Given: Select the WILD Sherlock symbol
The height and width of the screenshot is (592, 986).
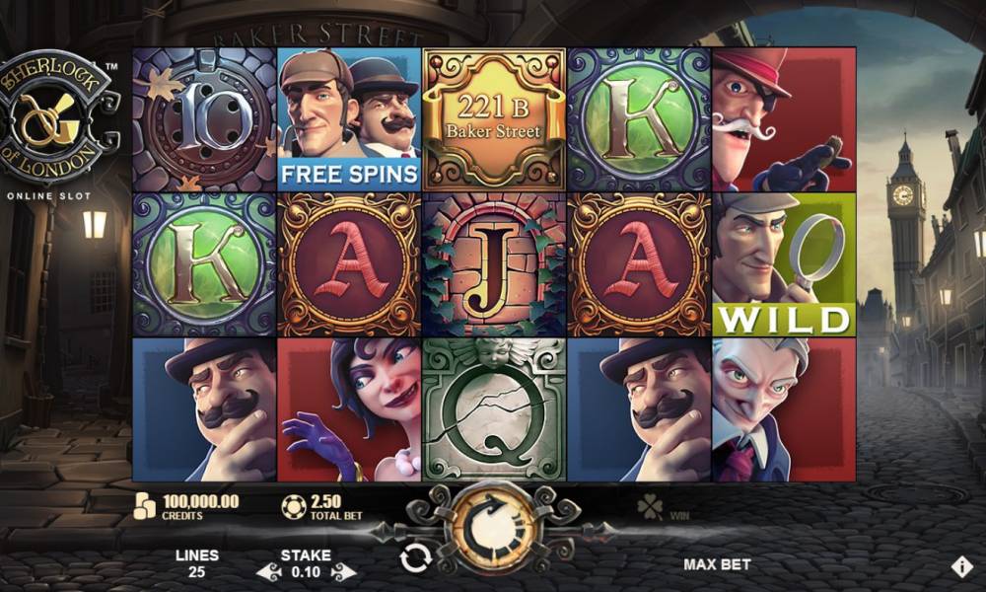Looking at the screenshot, I should coord(784,264).
